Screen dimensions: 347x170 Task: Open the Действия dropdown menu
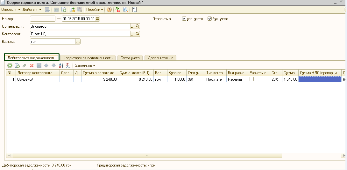tap(32, 10)
